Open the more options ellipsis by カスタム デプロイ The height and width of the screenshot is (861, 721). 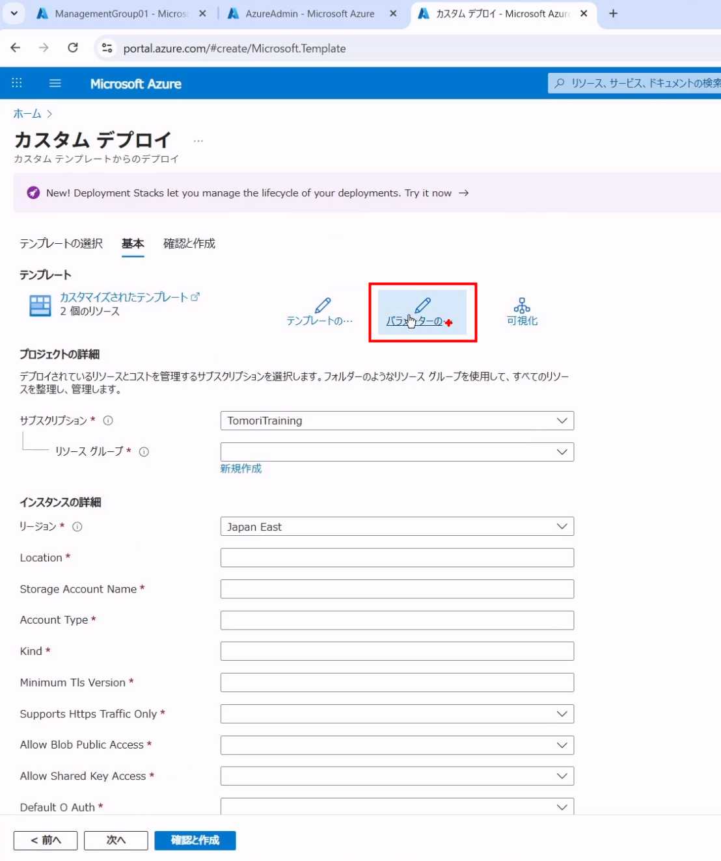pos(198,140)
